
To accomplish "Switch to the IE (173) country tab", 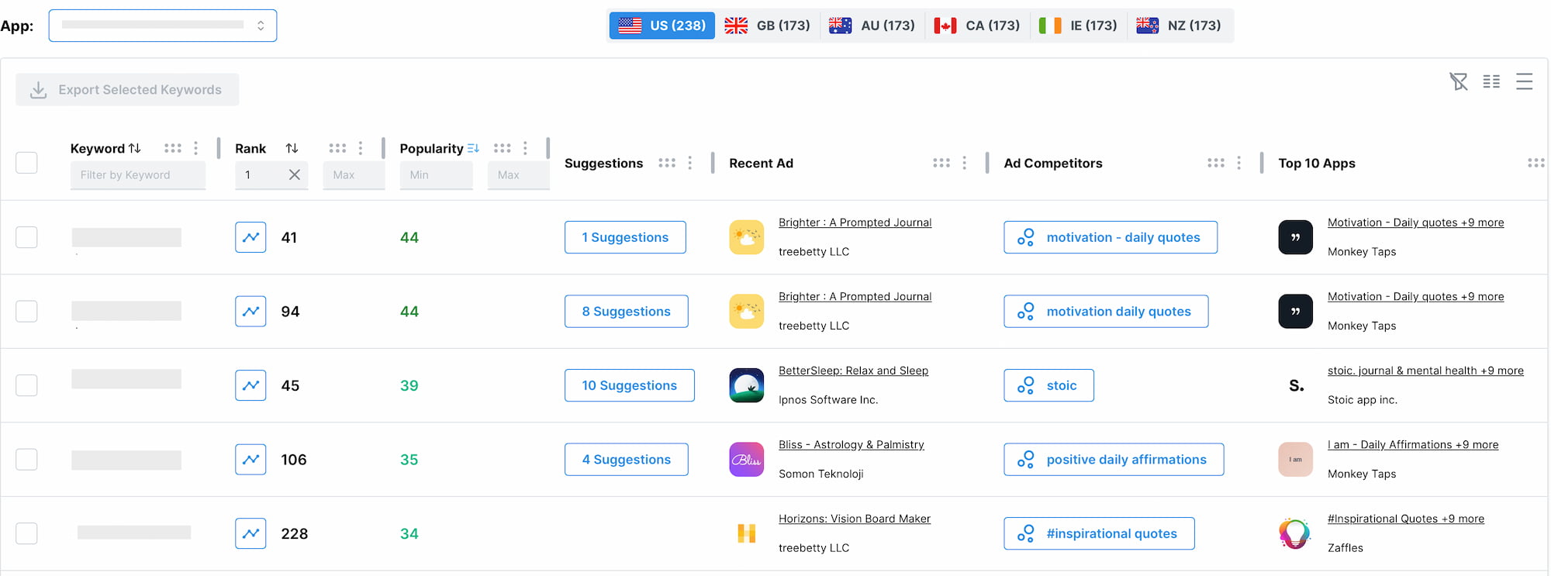I will tap(1078, 26).
